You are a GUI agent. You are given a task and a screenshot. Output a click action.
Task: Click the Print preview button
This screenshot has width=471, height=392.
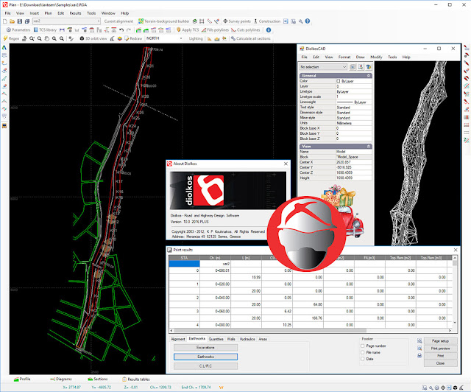pos(440,349)
